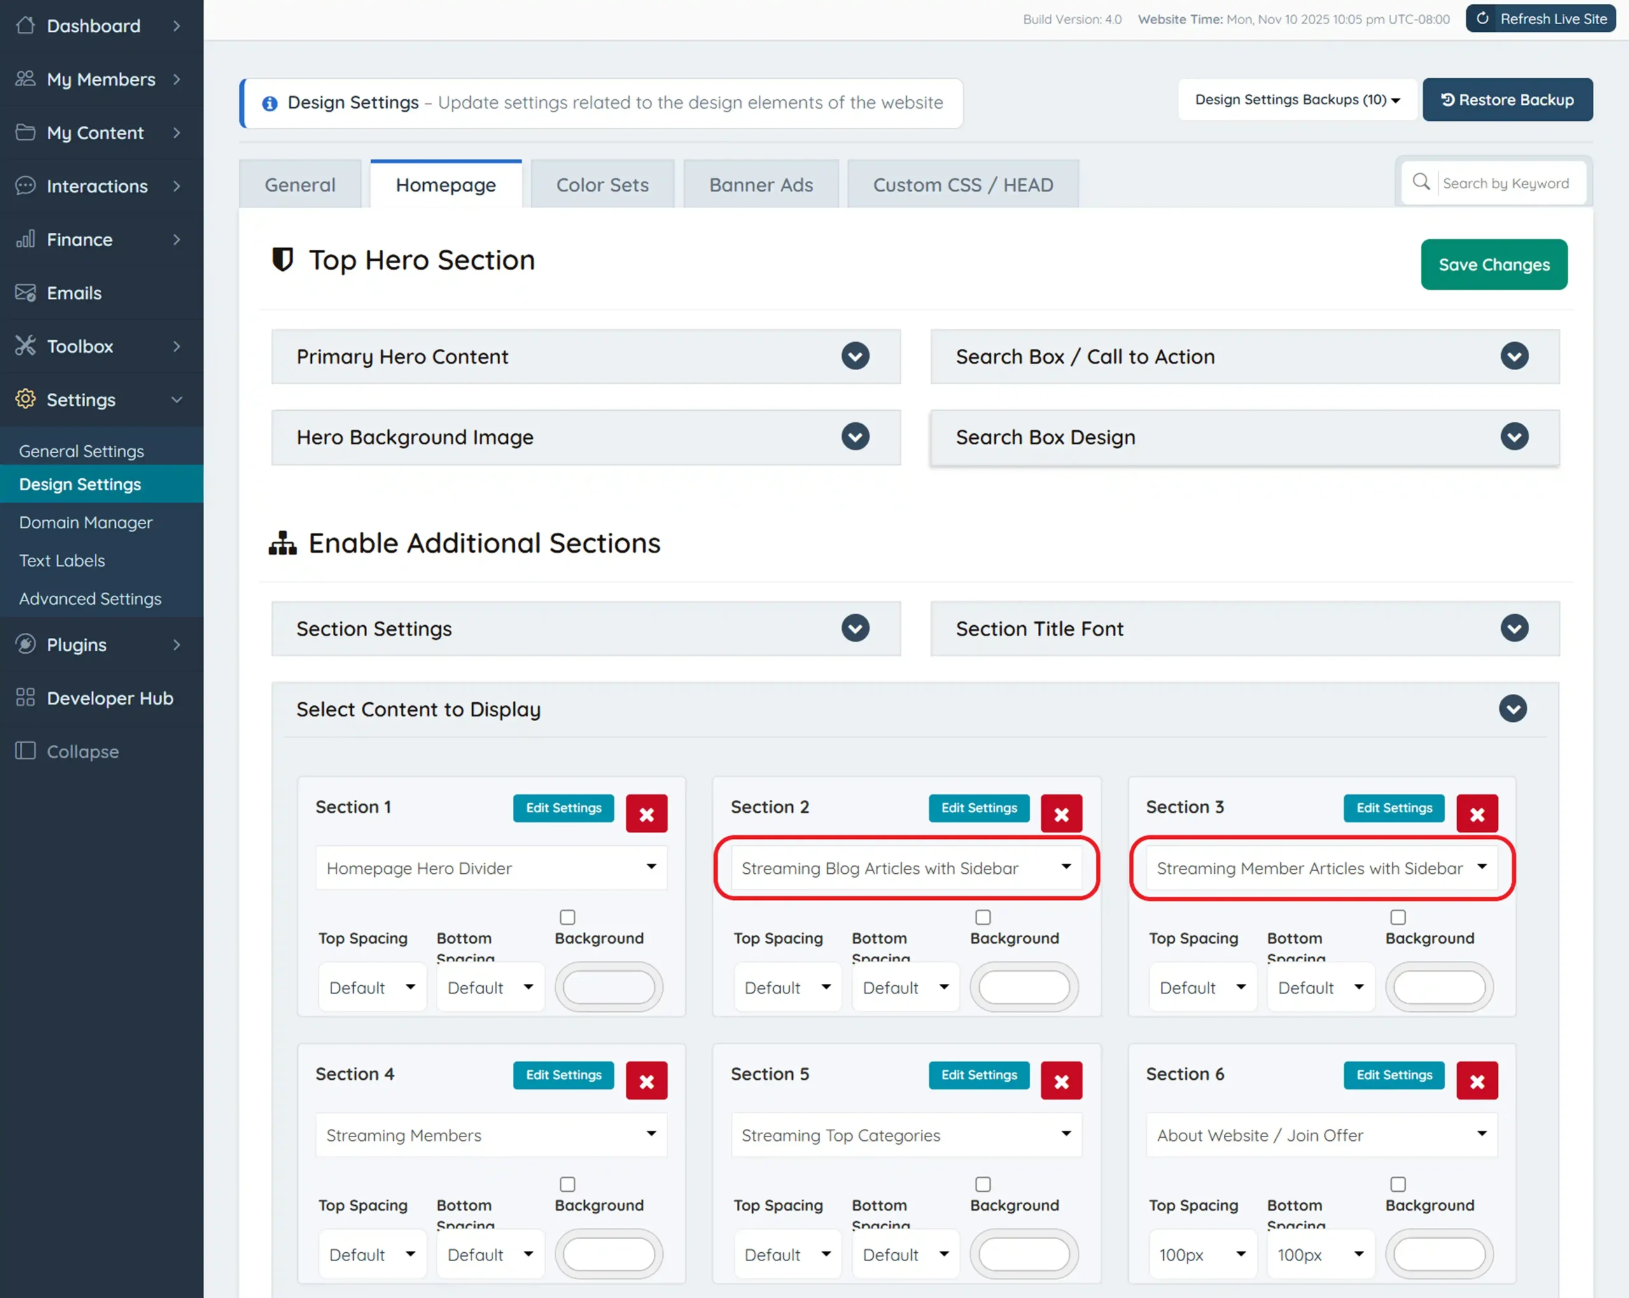Open the Streaming Members content dropdown
This screenshot has width=1629, height=1298.
491,1135
